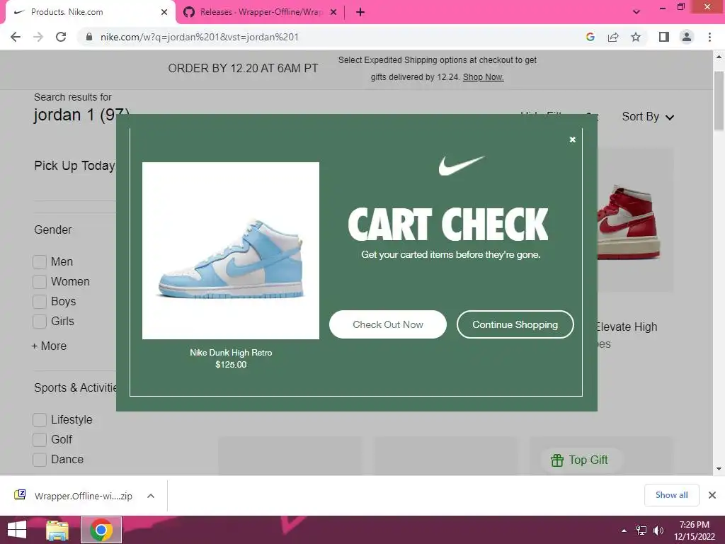The width and height of the screenshot is (725, 544).
Task: Check the Men gender filter
Action: 40,262
